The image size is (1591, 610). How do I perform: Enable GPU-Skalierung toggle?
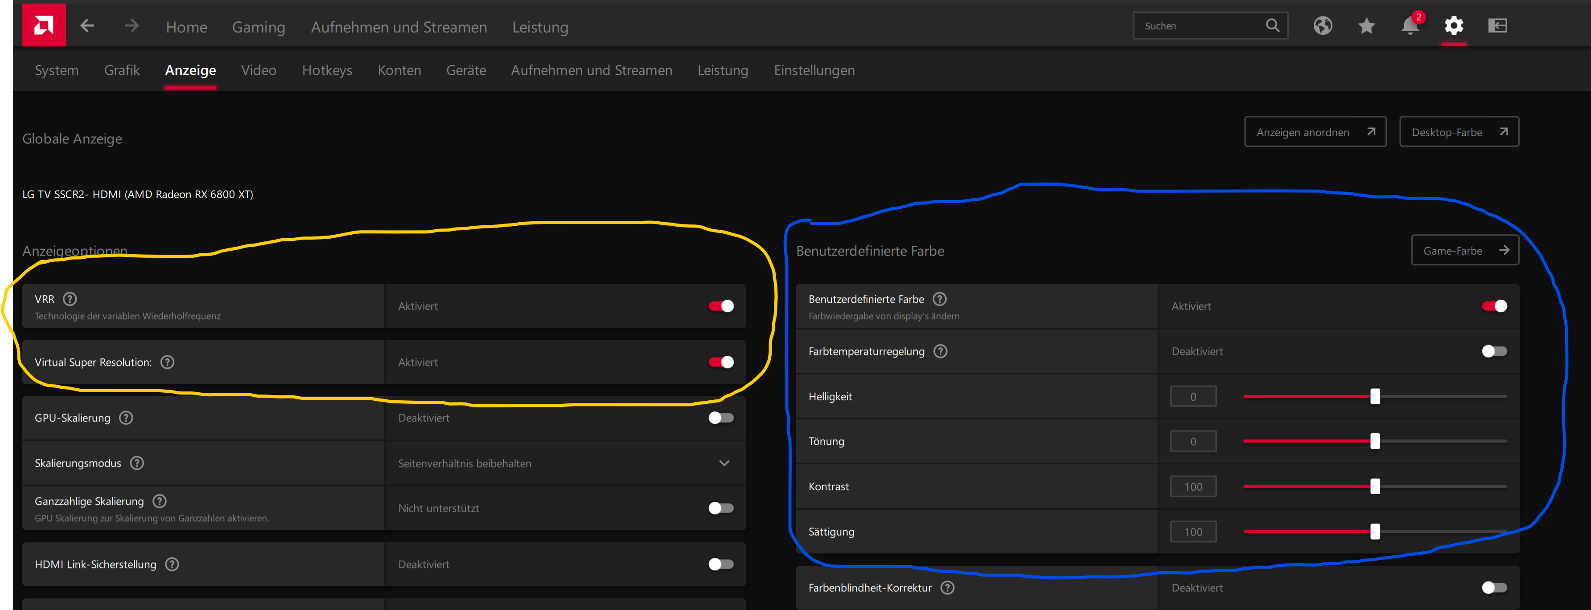click(x=721, y=418)
